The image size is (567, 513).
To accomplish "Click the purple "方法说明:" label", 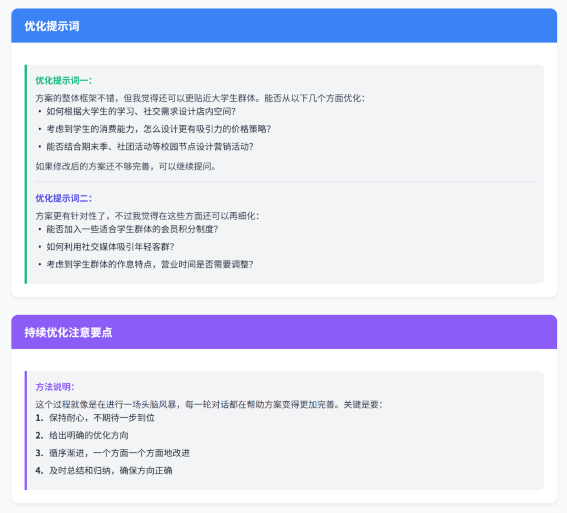I will [x=55, y=387].
